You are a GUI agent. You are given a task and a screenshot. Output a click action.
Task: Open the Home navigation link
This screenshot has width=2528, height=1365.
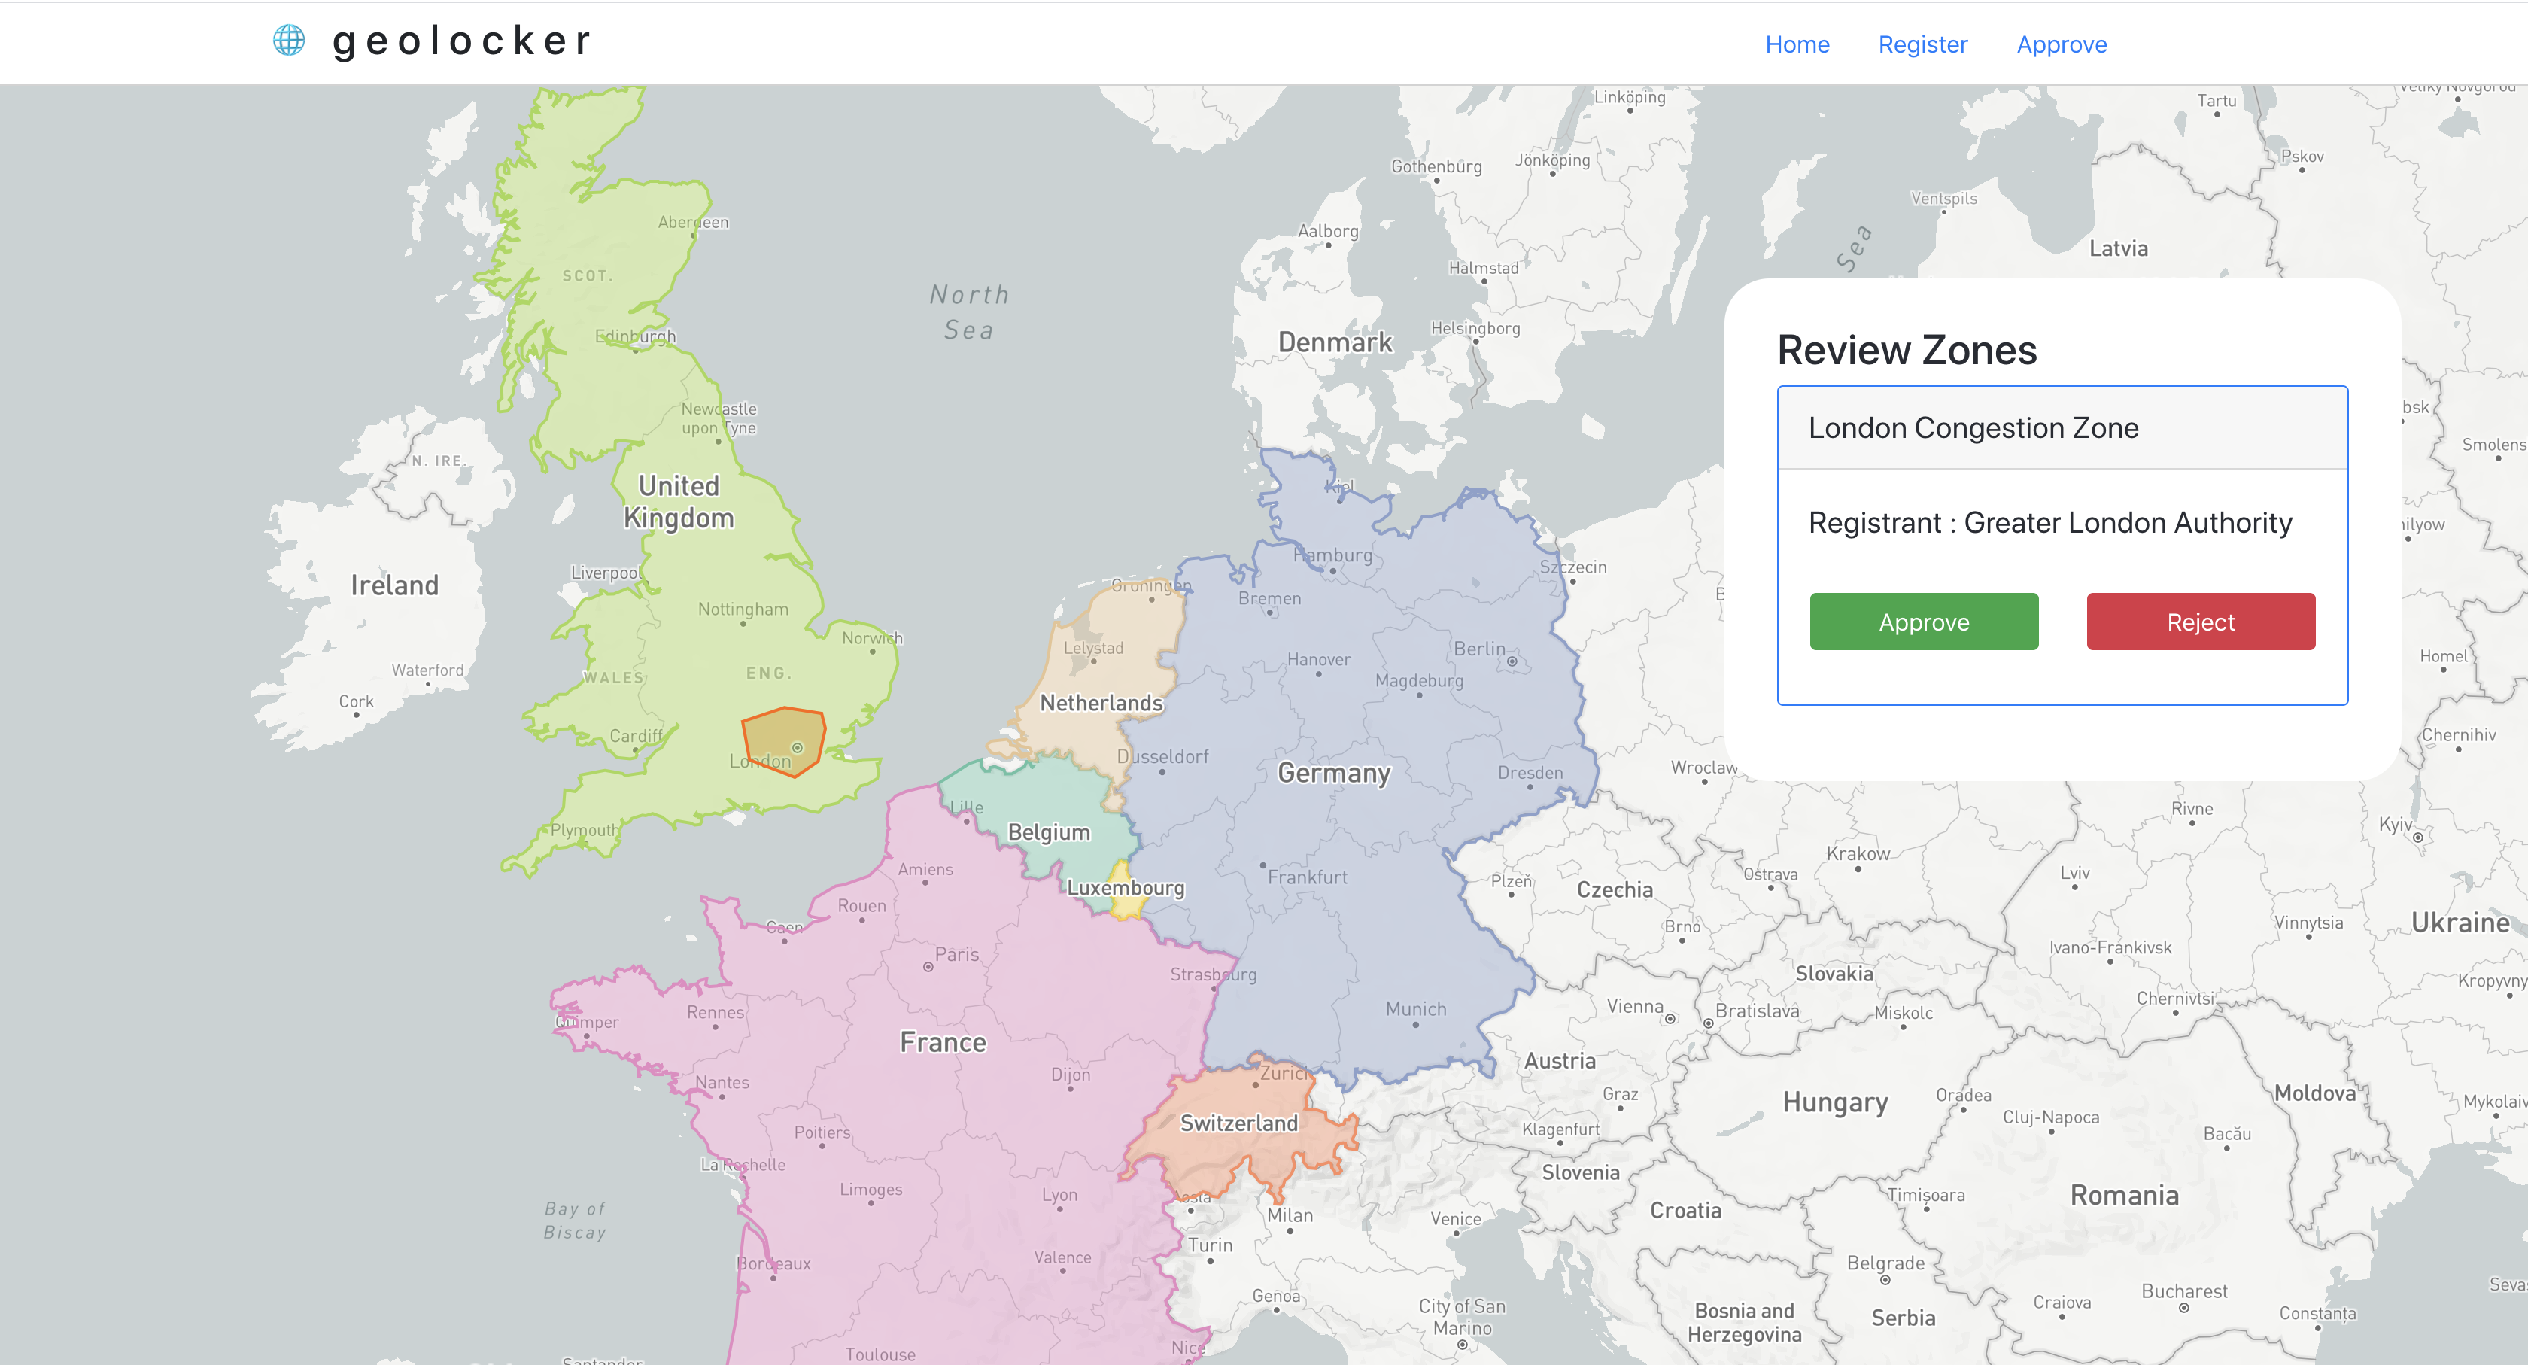(x=1797, y=44)
